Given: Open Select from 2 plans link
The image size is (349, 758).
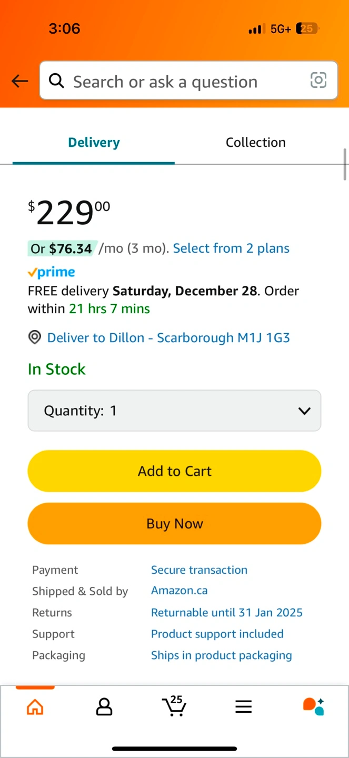Looking at the screenshot, I should 231,248.
